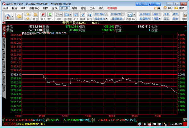Click the 沪 index value 414.51

click(x=10, y=120)
